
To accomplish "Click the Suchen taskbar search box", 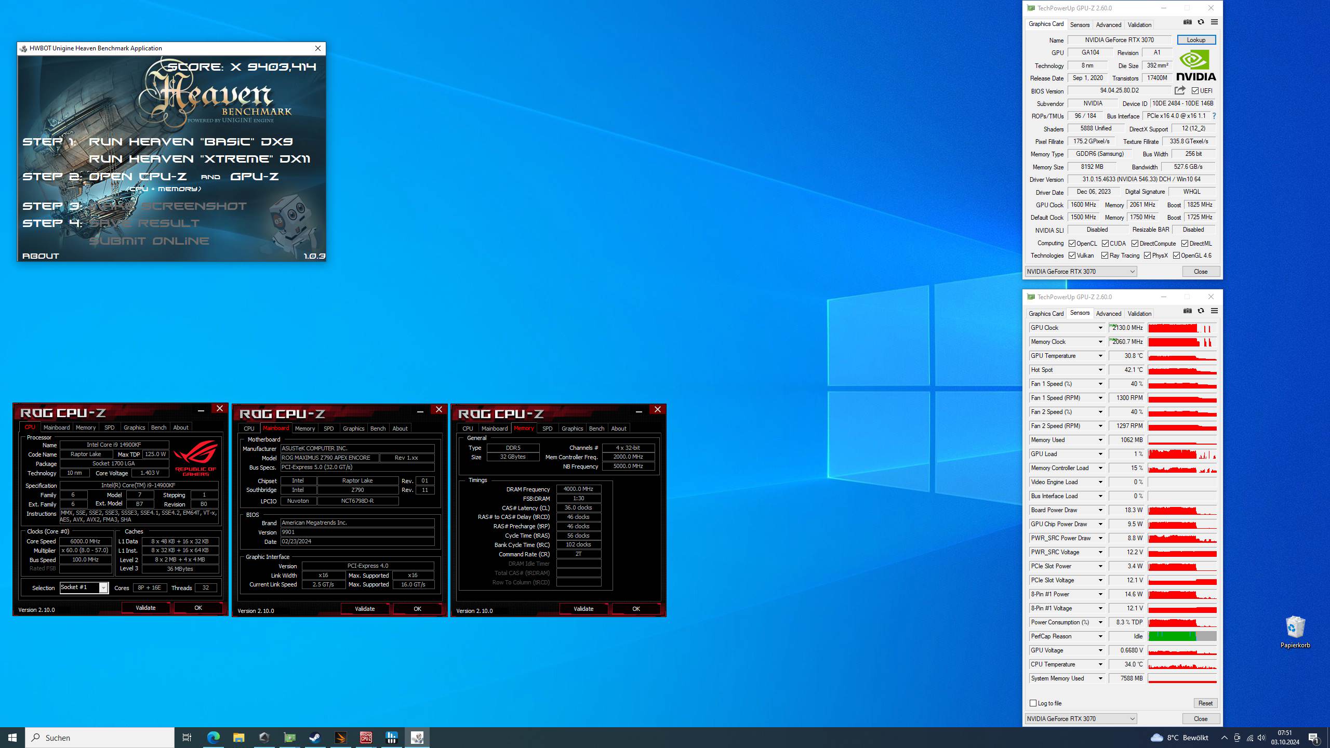I will click(x=100, y=738).
